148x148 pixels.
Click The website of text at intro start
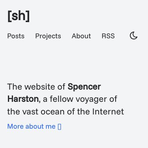[x=36, y=87]
